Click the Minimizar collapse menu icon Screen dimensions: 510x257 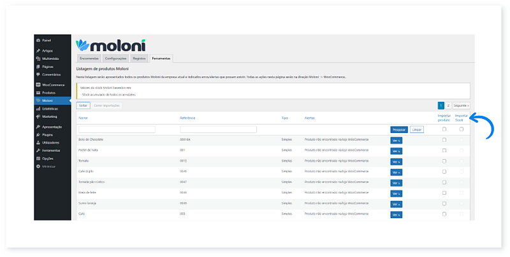click(38, 167)
